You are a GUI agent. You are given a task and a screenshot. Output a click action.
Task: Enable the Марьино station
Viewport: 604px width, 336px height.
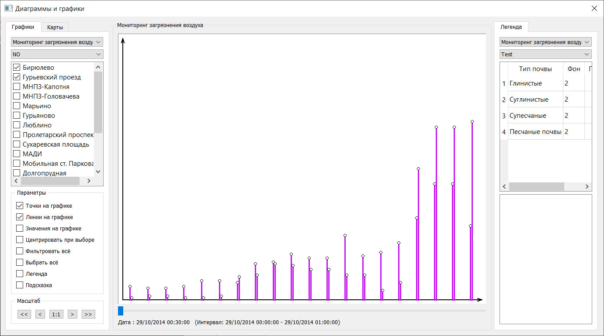[x=17, y=106]
